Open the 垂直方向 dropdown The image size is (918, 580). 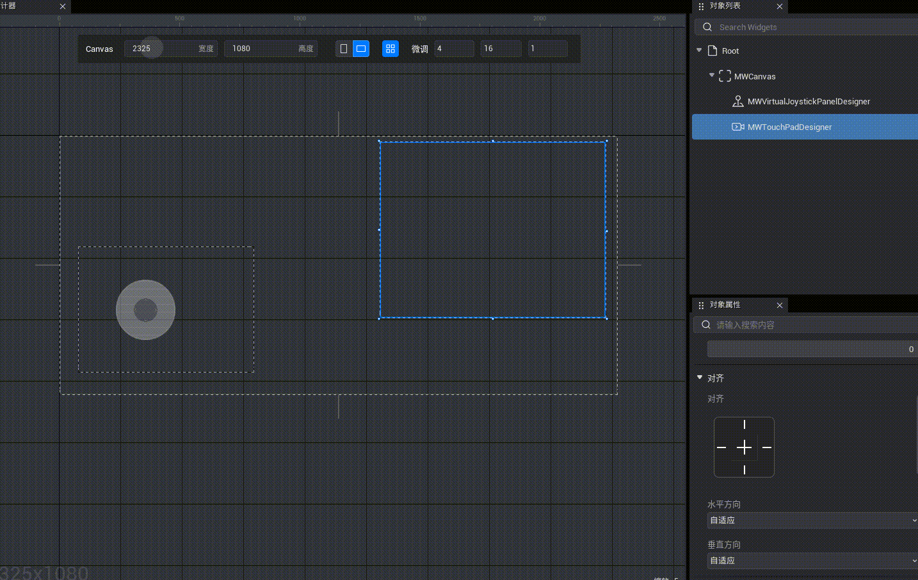[812, 561]
